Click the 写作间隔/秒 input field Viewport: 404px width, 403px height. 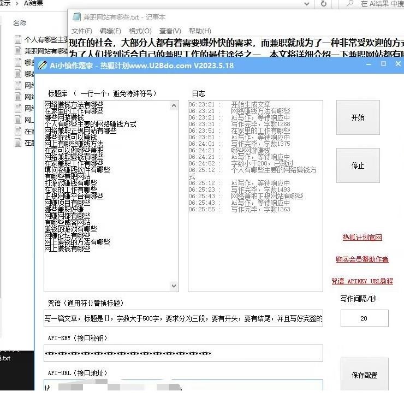tap(364, 318)
